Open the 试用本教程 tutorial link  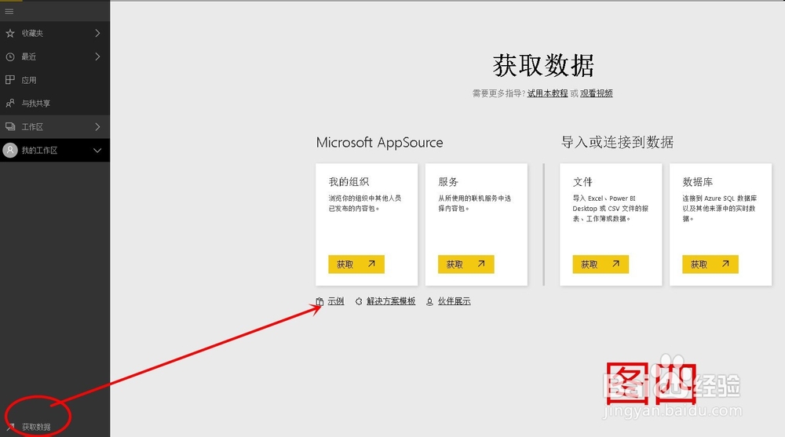(548, 93)
